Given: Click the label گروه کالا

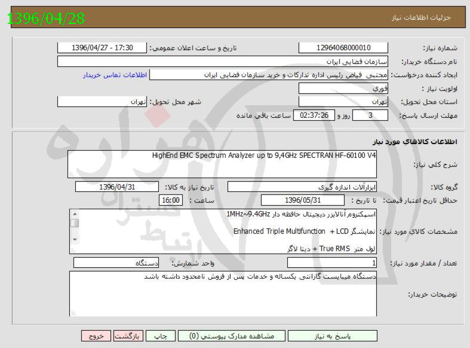Looking at the screenshot, I should tap(444, 187).
